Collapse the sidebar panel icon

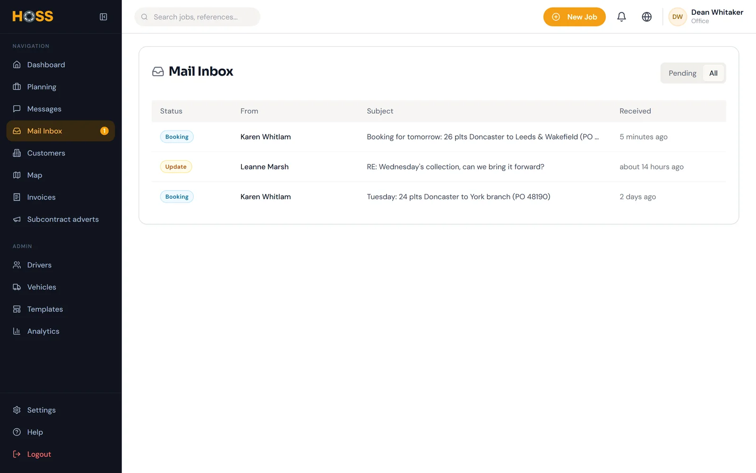pos(103,17)
